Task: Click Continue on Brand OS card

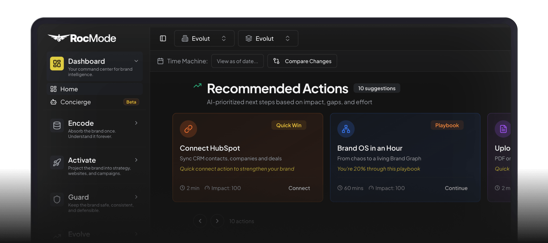Action: 456,188
